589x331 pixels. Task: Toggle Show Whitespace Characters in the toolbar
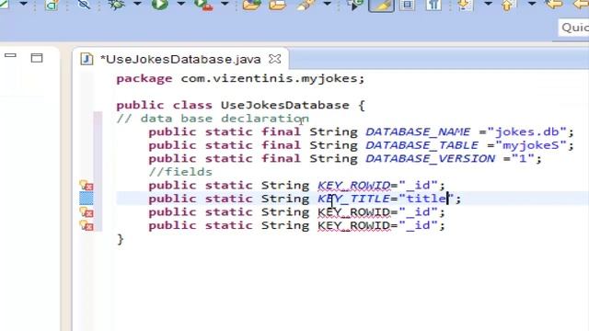433,5
